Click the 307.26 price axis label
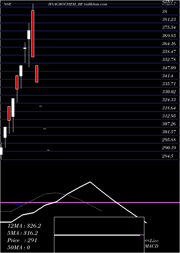This screenshot has height=253, width=180. pos(169,124)
